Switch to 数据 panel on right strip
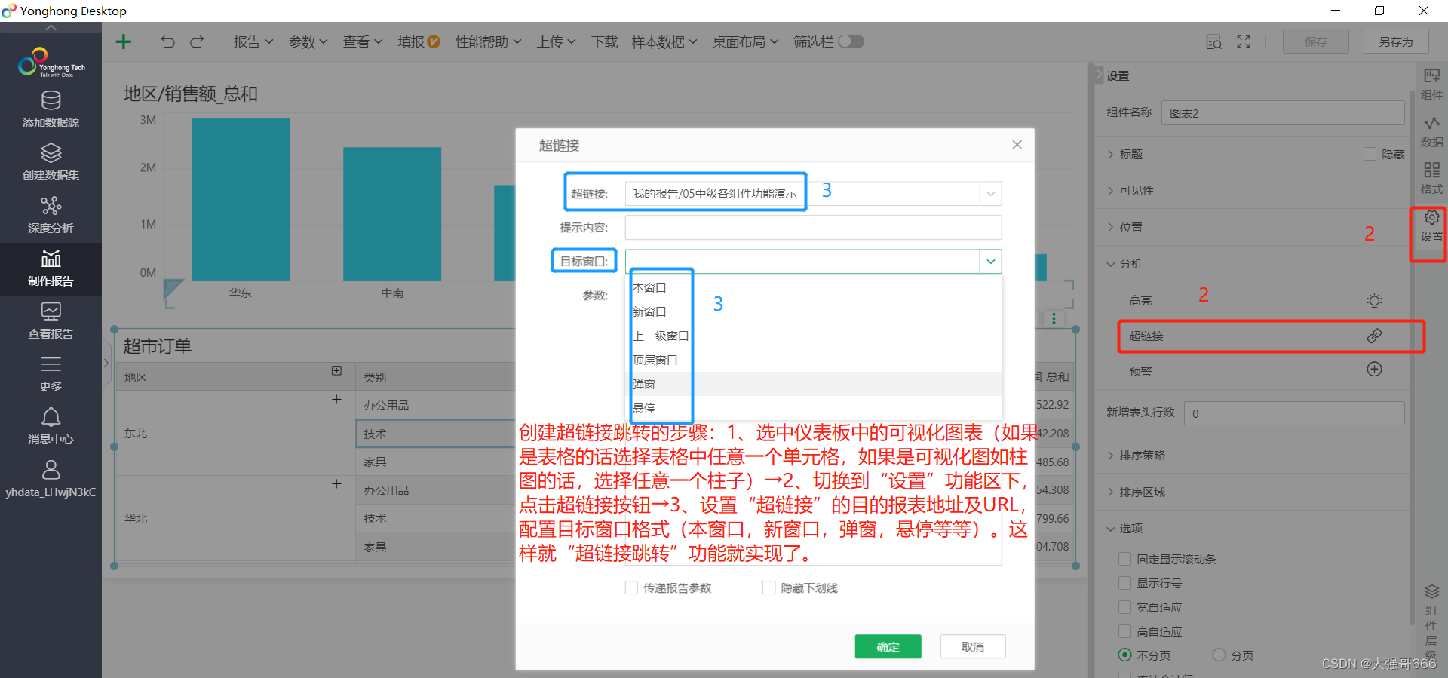This screenshot has width=1448, height=678. tap(1431, 131)
